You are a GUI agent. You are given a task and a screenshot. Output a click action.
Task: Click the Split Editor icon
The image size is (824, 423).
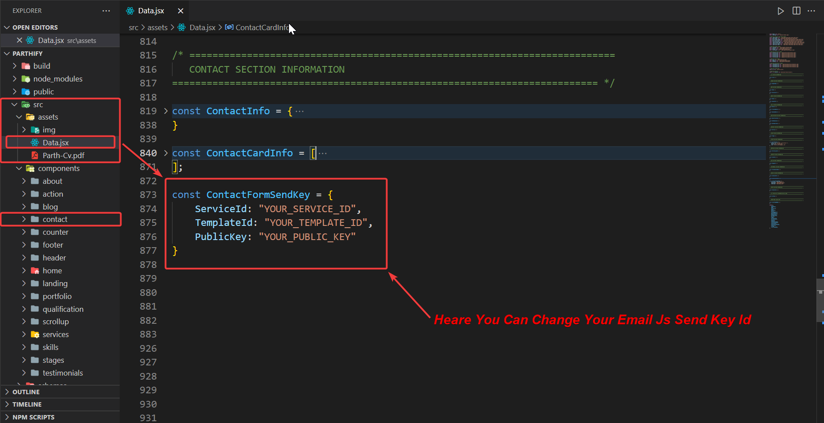[x=796, y=11]
